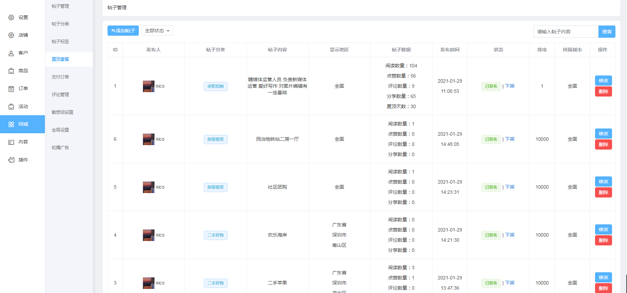This screenshot has width=627, height=293.
Task: Click the 店铺 shop icon in sidebar
Action: point(11,35)
